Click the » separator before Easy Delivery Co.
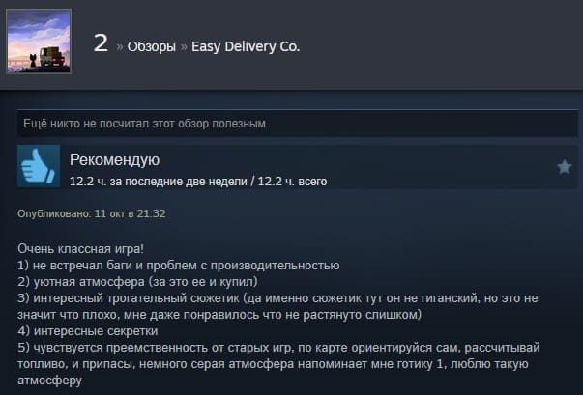Screen dimensions: 583x395 click(x=184, y=47)
